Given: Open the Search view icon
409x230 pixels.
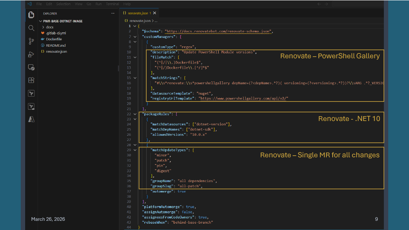Looking at the screenshot, I should coord(31,28).
